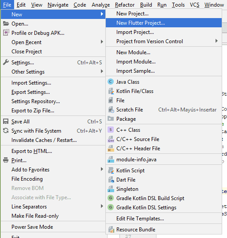This screenshot has width=227, height=238.
Task: Select the Kotlin File/Class icon
Action: pyautogui.click(x=111, y=91)
